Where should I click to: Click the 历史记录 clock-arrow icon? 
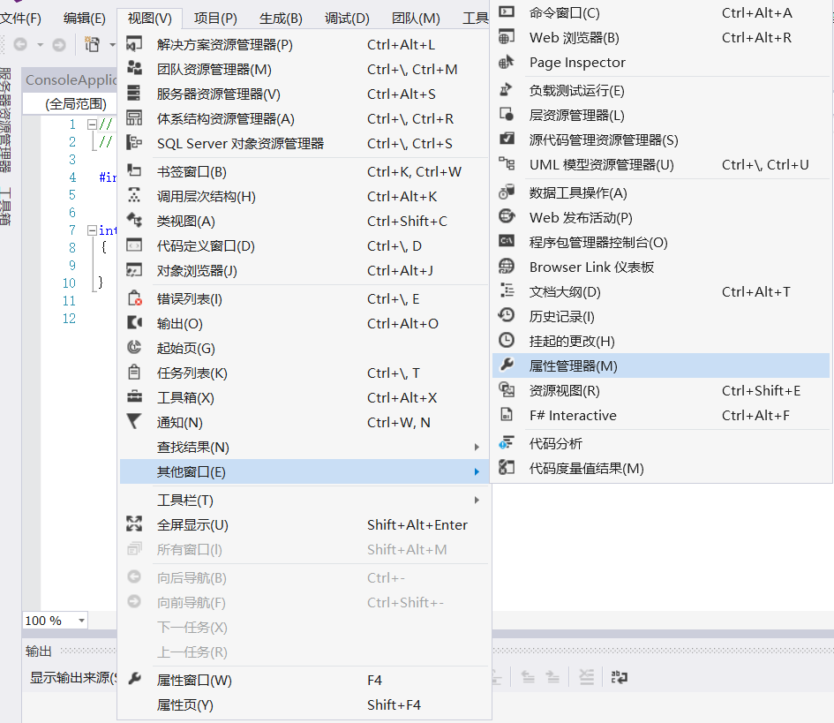pos(507,315)
